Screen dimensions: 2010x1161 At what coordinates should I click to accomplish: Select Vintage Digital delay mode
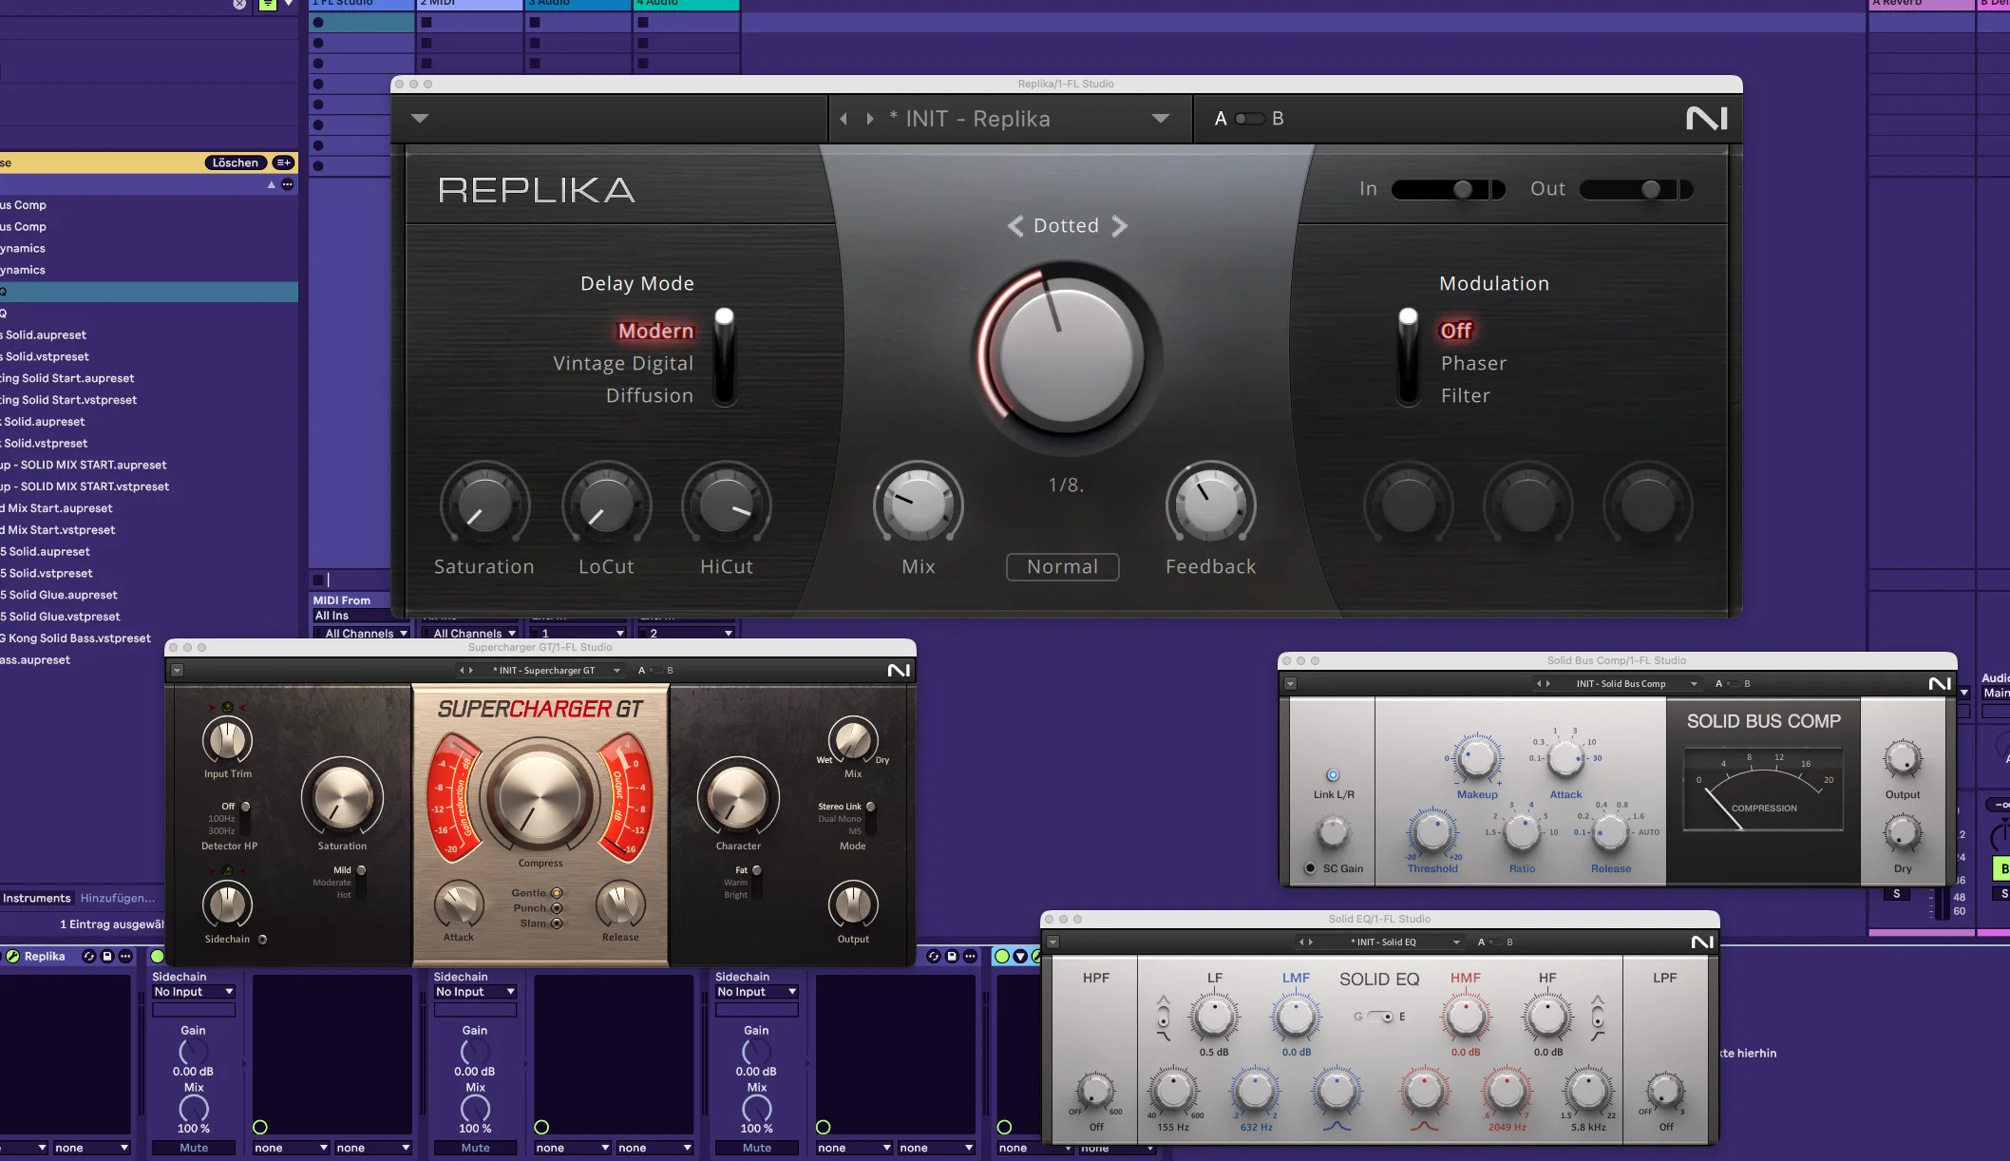click(x=623, y=363)
